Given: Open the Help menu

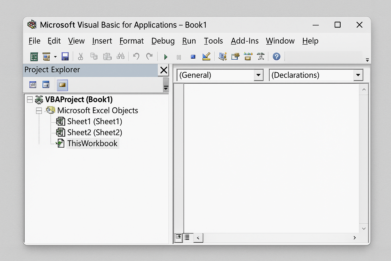Looking at the screenshot, I should pyautogui.click(x=310, y=41).
